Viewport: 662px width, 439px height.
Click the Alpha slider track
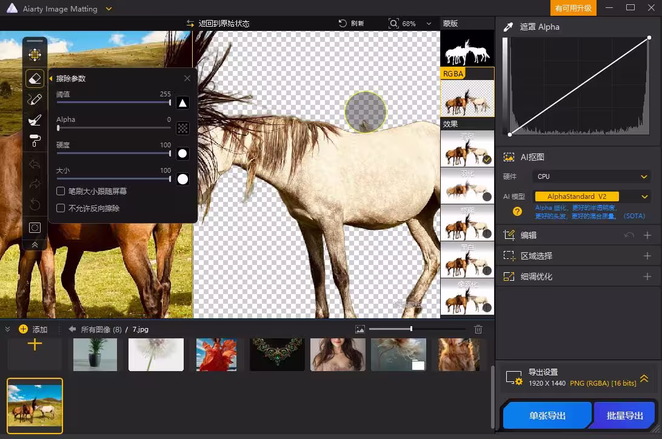tap(114, 128)
